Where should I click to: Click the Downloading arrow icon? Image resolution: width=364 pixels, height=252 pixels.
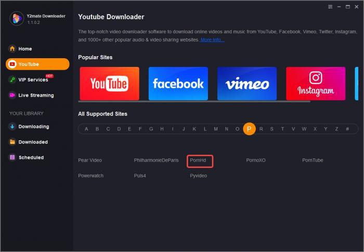tap(12, 126)
